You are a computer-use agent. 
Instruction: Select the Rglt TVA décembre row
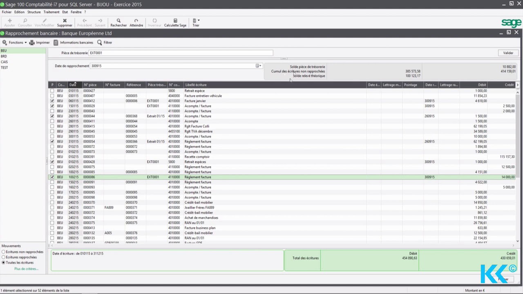[x=282, y=131]
